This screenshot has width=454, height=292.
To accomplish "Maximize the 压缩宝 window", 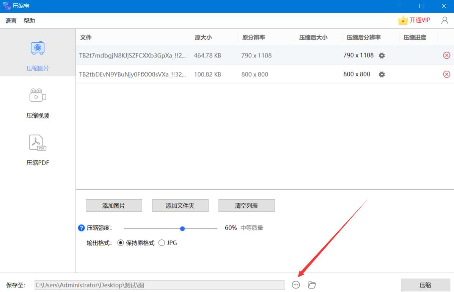I will (422, 6).
